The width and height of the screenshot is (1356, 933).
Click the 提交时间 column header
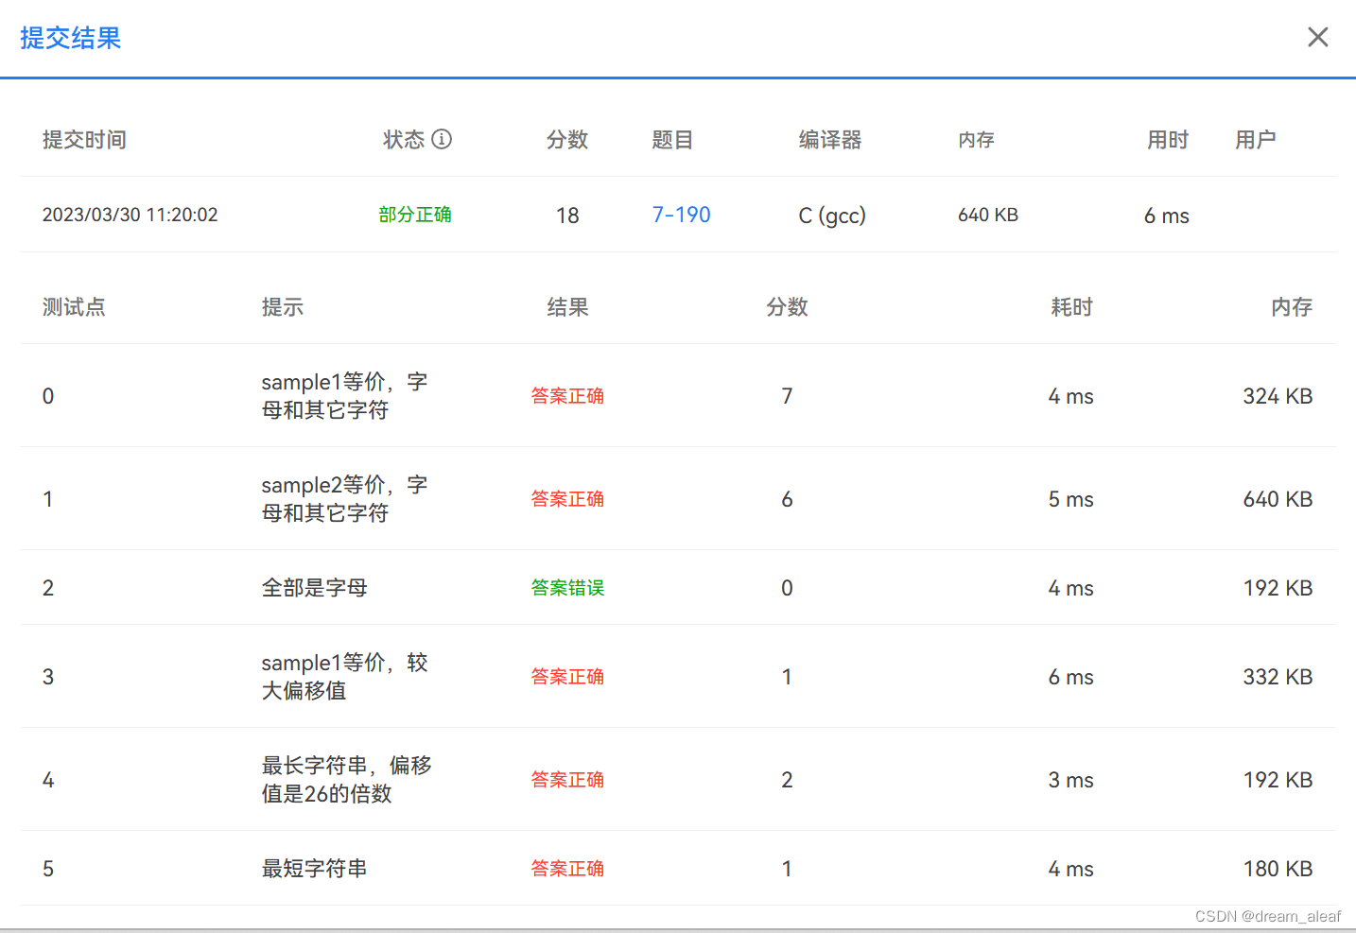pyautogui.click(x=84, y=140)
